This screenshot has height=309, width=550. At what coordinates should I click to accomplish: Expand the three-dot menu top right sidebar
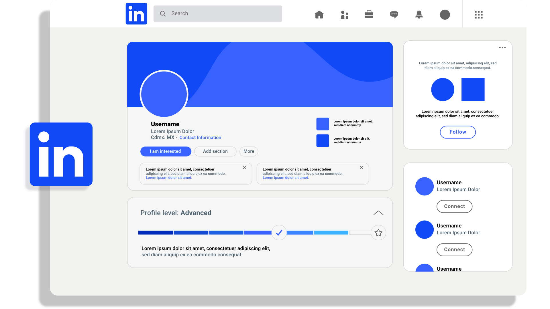[502, 47]
